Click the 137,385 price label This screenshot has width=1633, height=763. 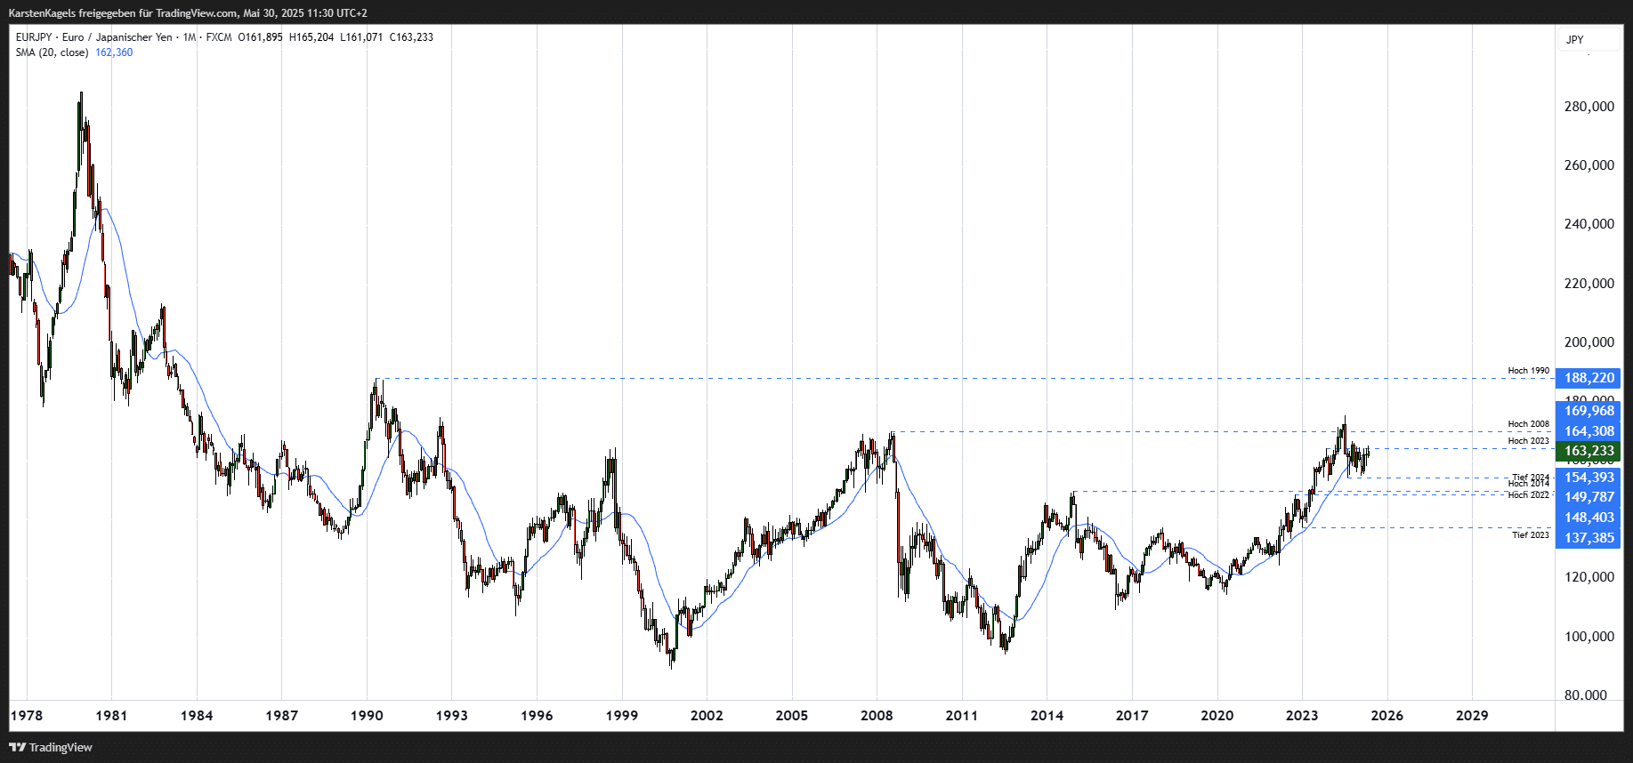[x=1589, y=538]
